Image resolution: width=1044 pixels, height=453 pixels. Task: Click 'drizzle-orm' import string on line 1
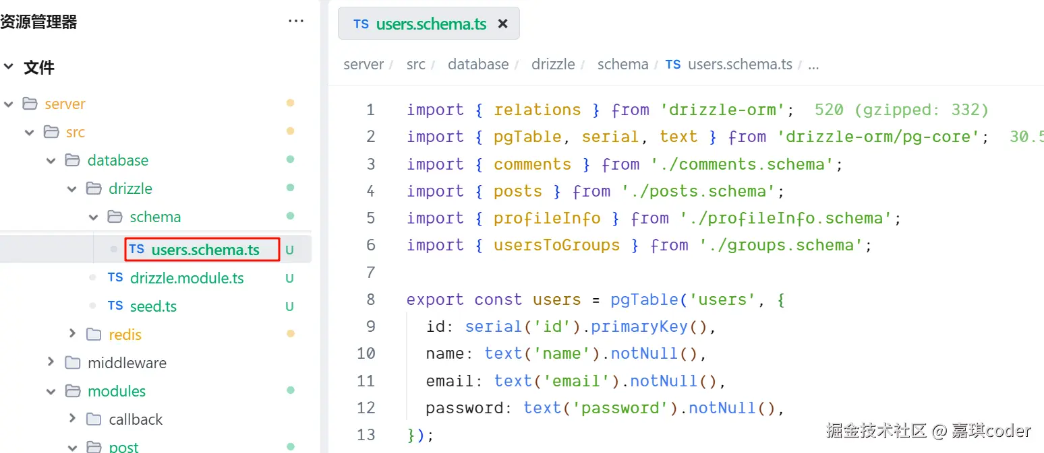point(722,110)
